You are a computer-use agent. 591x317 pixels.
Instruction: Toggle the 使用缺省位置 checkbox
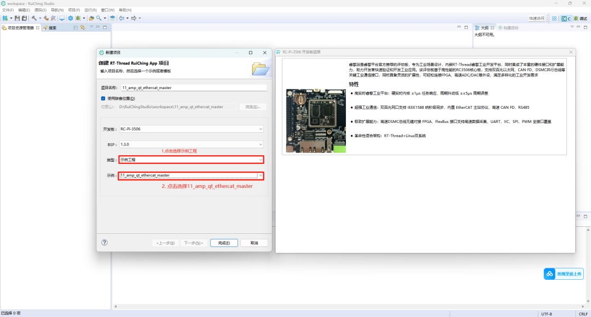pyautogui.click(x=103, y=98)
